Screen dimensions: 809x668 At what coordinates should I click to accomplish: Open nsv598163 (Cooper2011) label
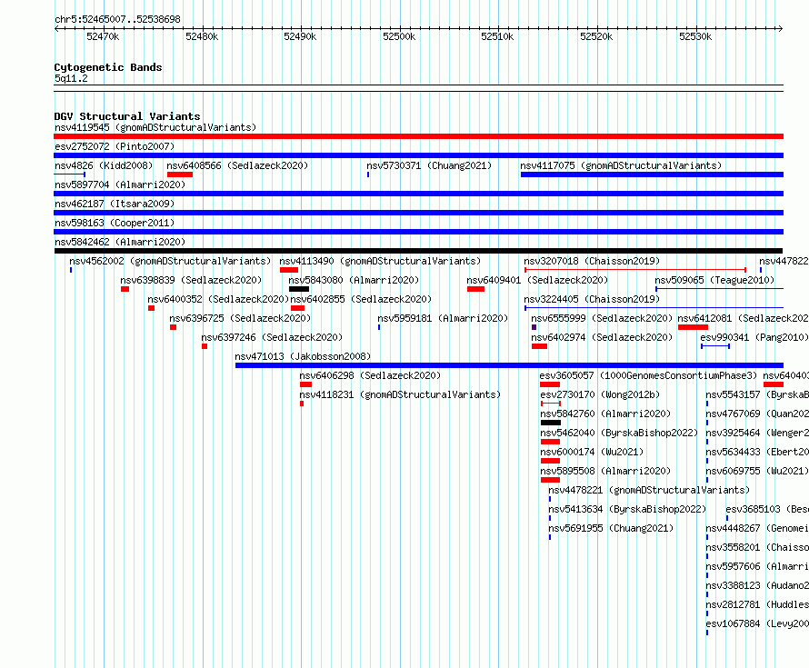pyautogui.click(x=115, y=223)
